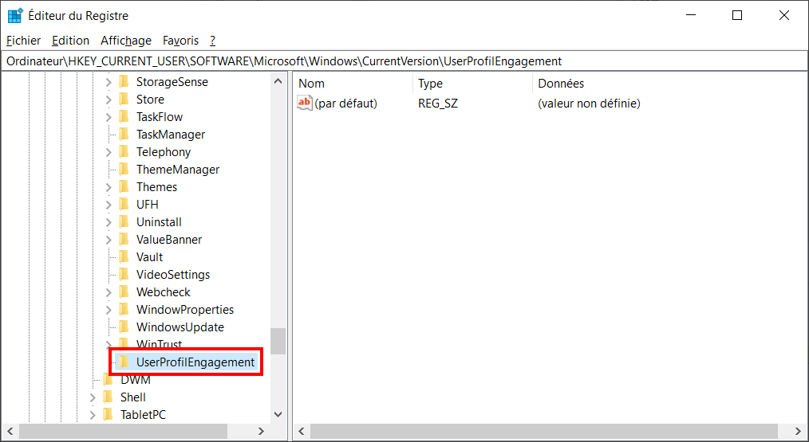This screenshot has width=809, height=442.
Task: Maximize the Éditeur du Registre window
Action: (x=737, y=15)
